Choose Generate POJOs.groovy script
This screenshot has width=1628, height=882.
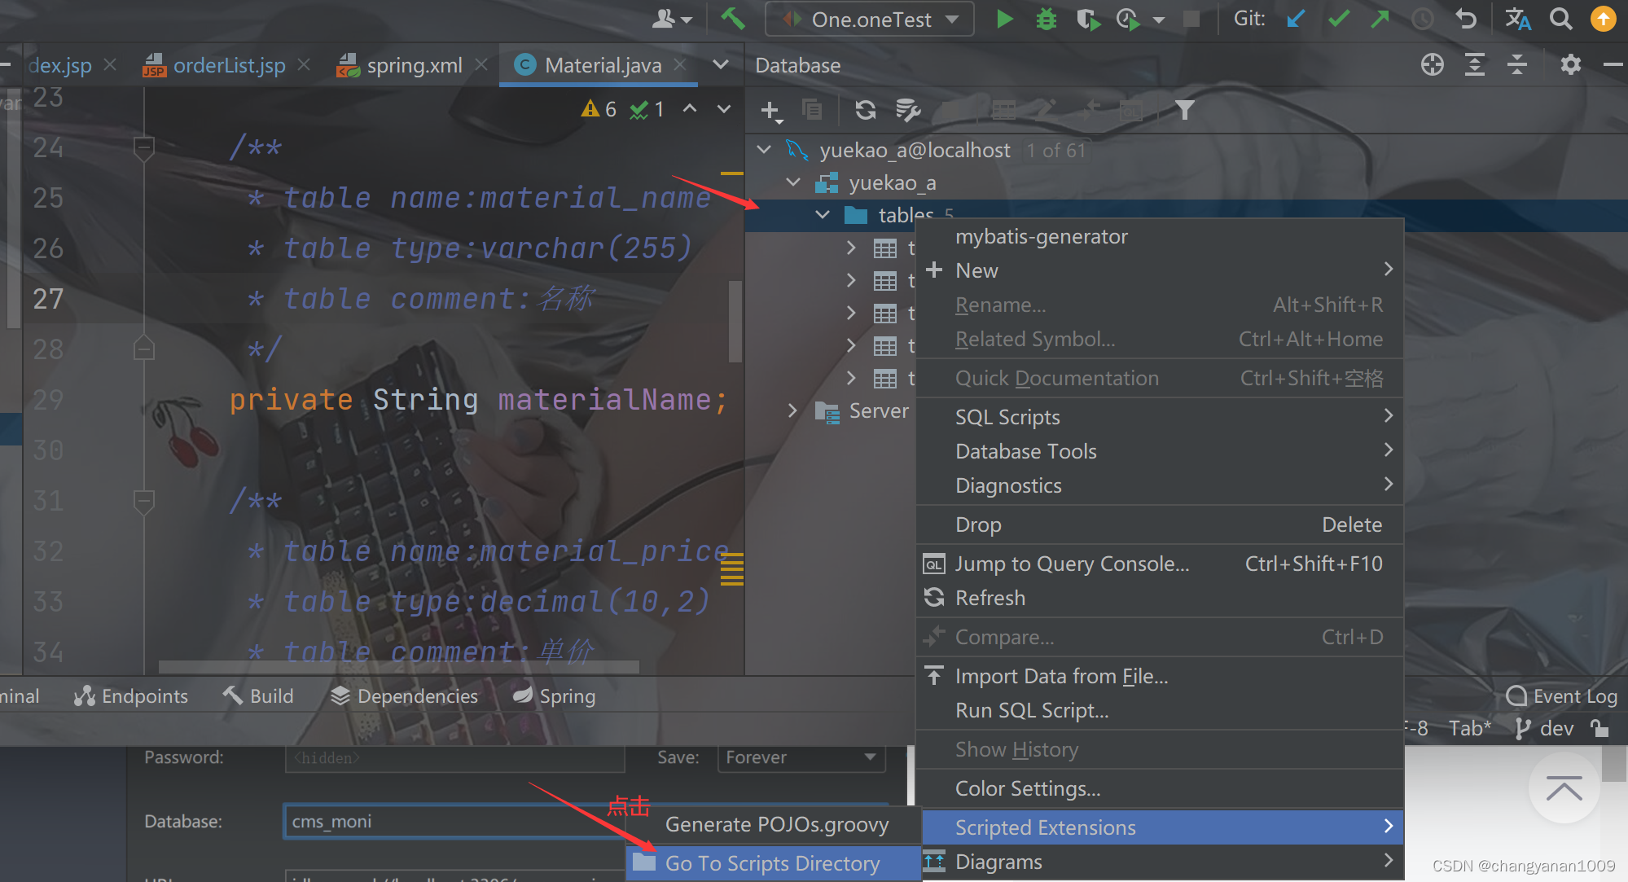(776, 825)
